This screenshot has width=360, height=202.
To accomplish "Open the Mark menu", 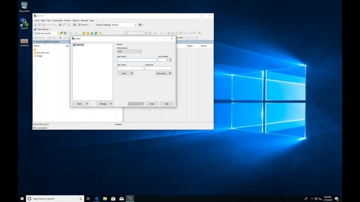I will click(x=43, y=20).
